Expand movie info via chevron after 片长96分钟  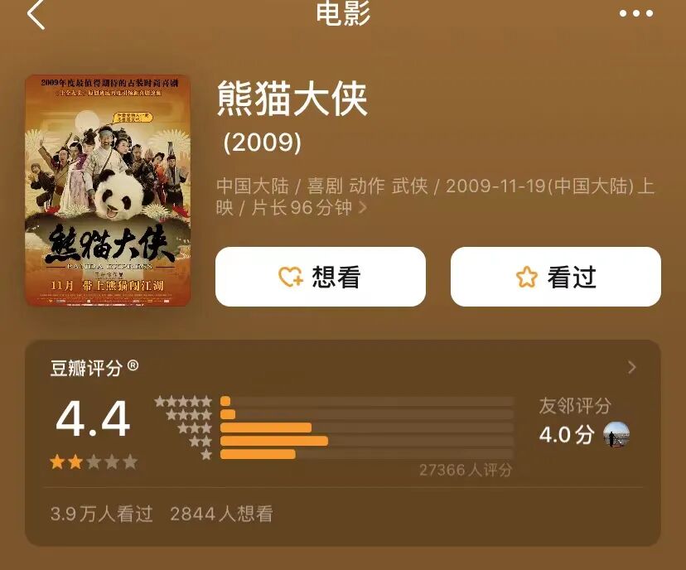tap(363, 207)
